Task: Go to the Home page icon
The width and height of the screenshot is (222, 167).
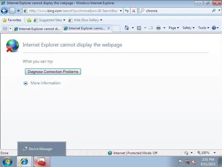Action: click(127, 28)
